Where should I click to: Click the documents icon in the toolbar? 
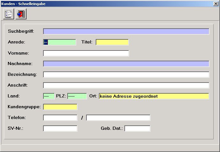coord(9,14)
